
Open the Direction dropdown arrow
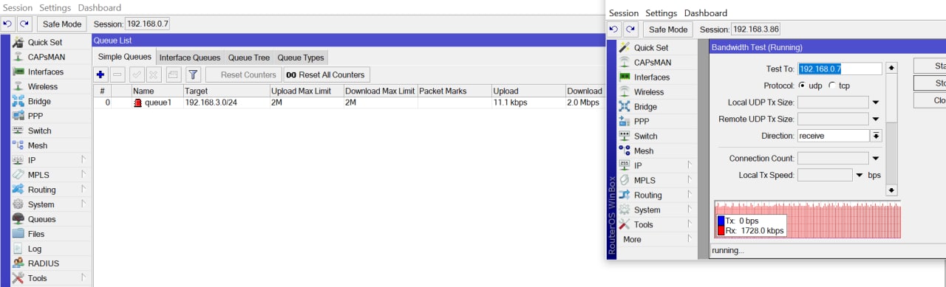[877, 136]
